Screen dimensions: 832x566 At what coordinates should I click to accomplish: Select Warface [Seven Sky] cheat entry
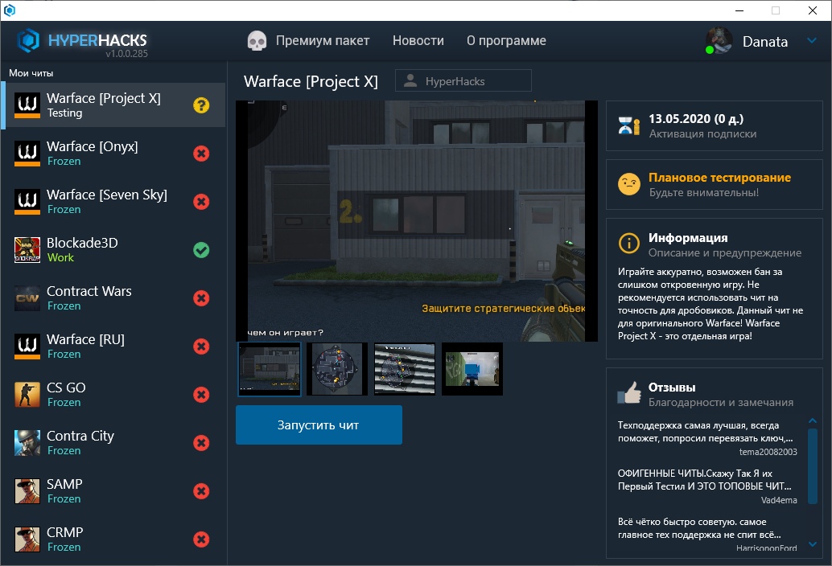[113, 201]
